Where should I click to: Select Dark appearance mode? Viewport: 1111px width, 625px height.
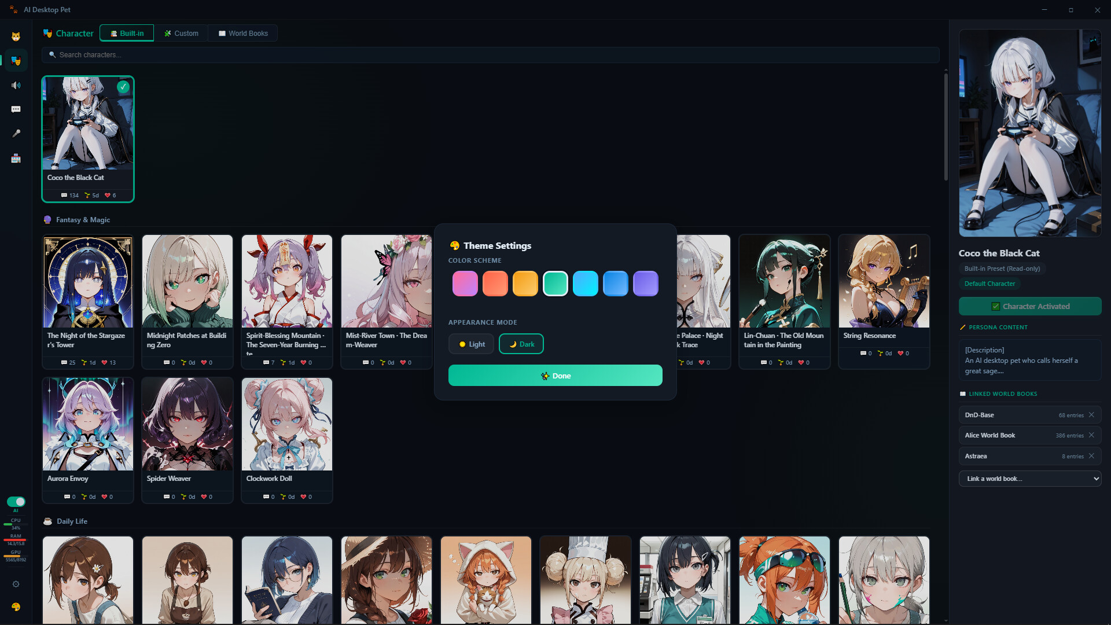tap(521, 344)
